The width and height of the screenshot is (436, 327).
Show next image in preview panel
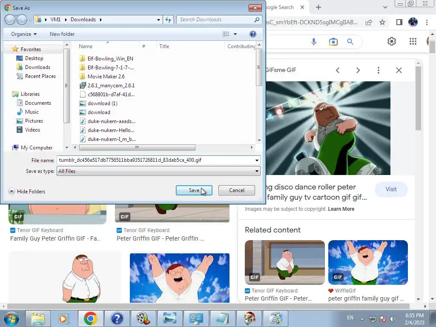358,70
